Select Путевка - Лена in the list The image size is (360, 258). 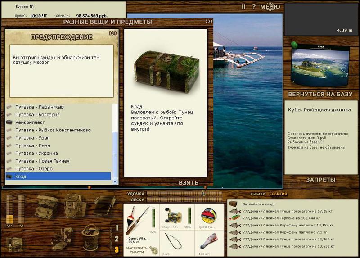pos(58,145)
